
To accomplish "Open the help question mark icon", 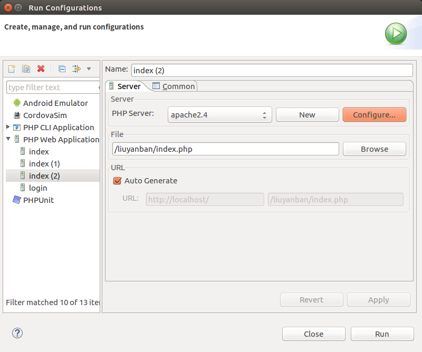I will pyautogui.click(x=17, y=333).
